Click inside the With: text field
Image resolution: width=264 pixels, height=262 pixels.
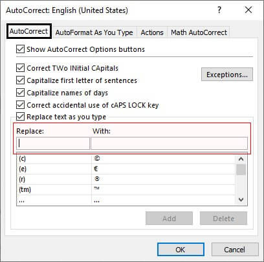click(169, 143)
